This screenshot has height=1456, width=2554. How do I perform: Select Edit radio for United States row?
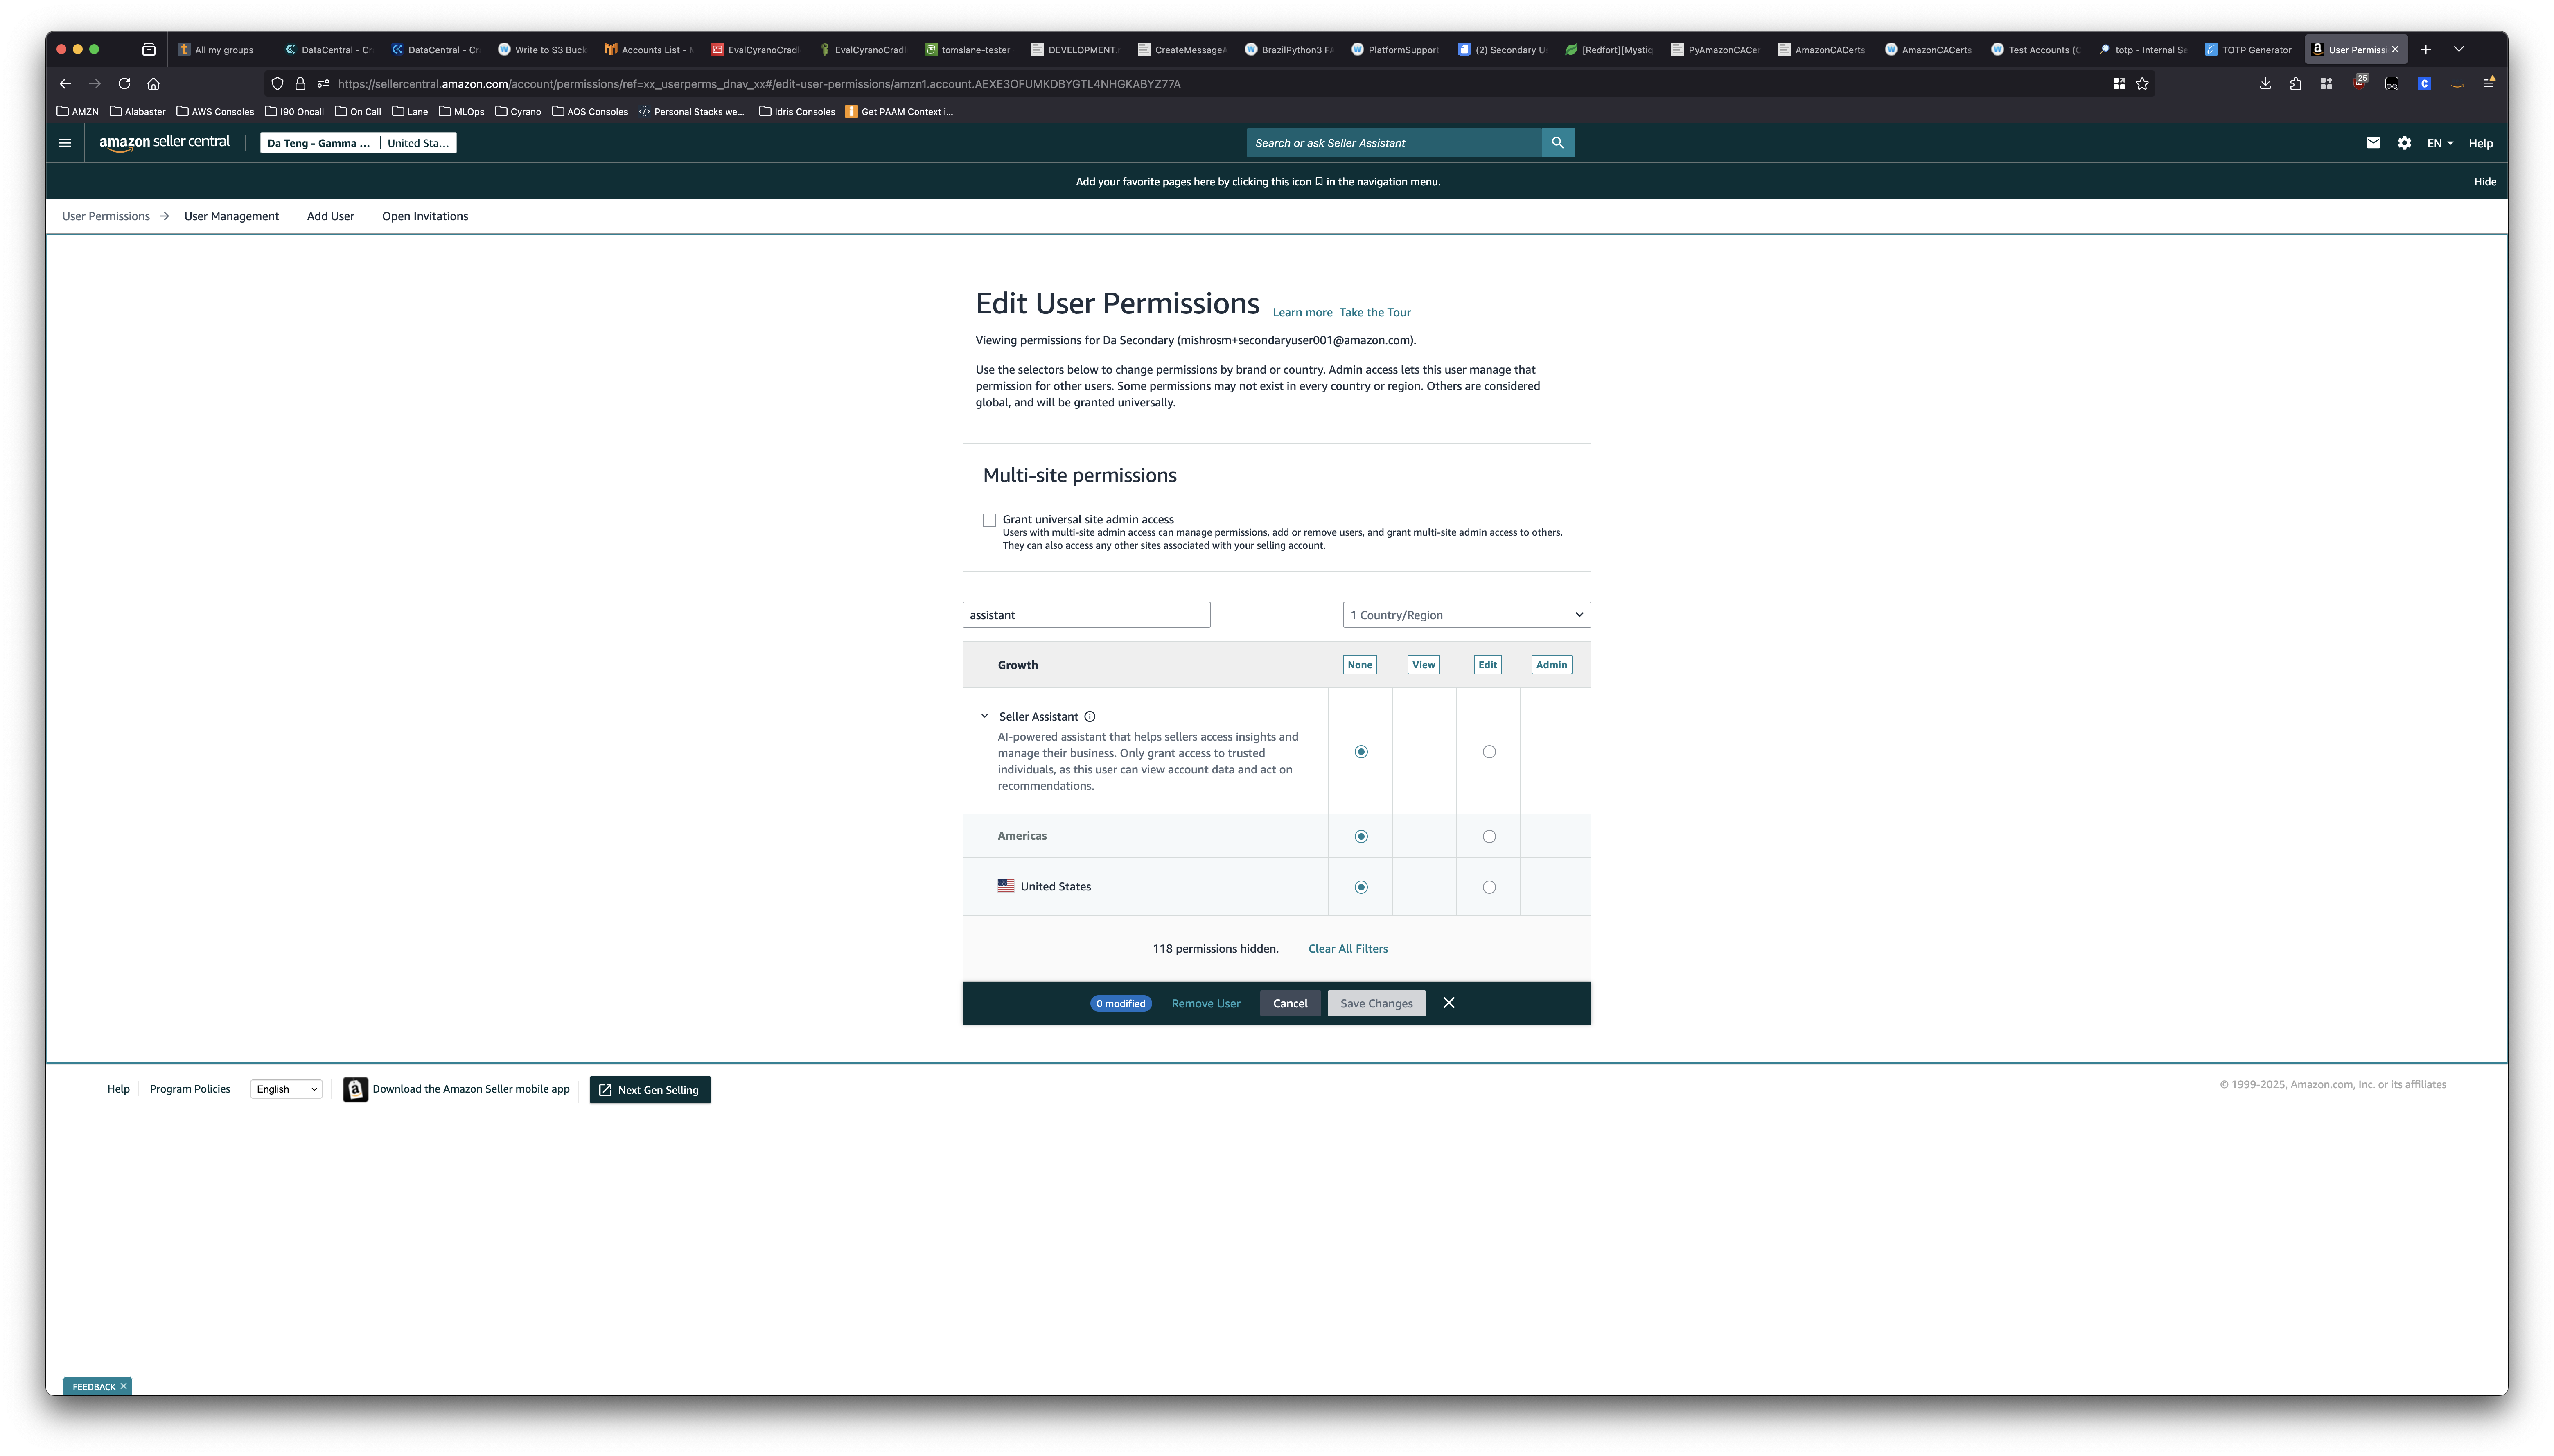[1489, 887]
